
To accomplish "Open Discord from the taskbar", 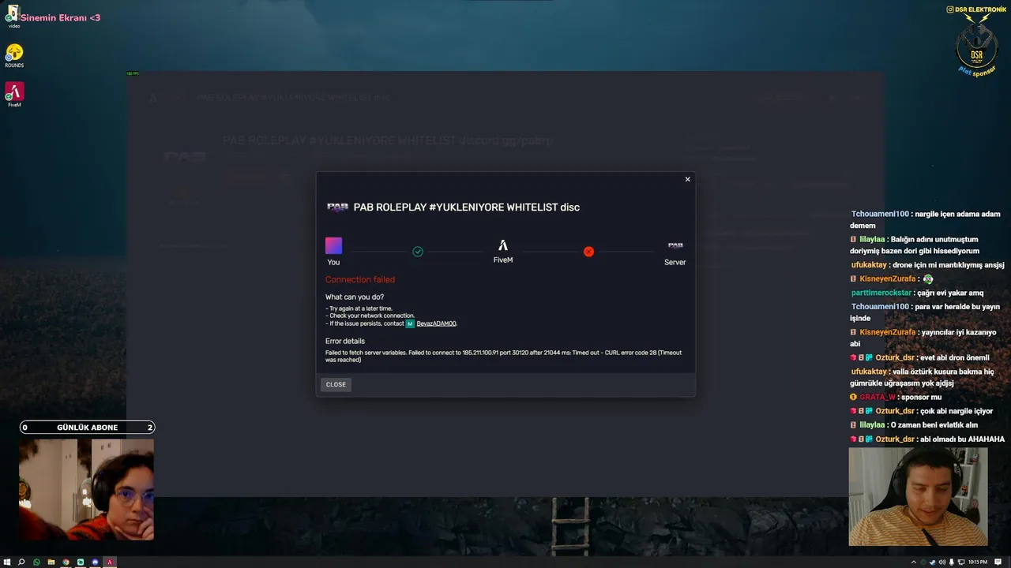I will click(x=96, y=562).
